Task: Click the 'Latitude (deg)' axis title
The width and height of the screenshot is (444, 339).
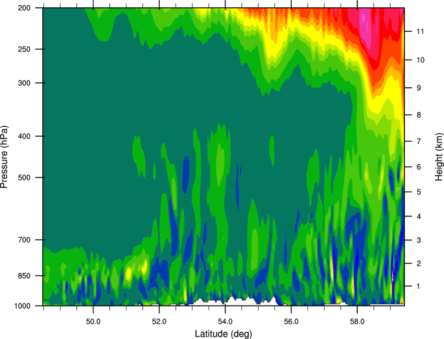Action: pyautogui.click(x=224, y=334)
